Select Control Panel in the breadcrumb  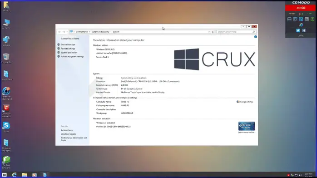click(x=82, y=32)
